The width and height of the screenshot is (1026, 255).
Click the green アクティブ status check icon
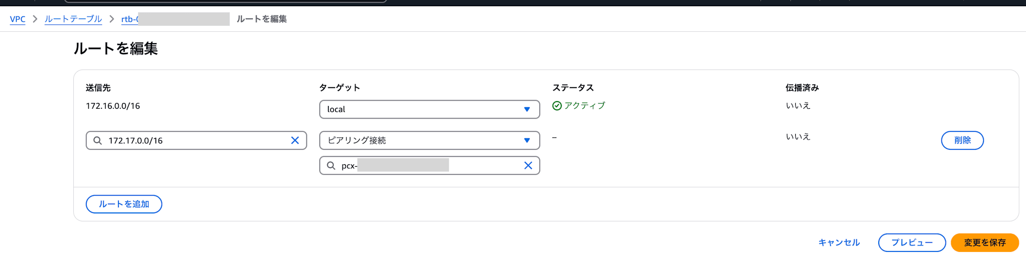point(557,106)
